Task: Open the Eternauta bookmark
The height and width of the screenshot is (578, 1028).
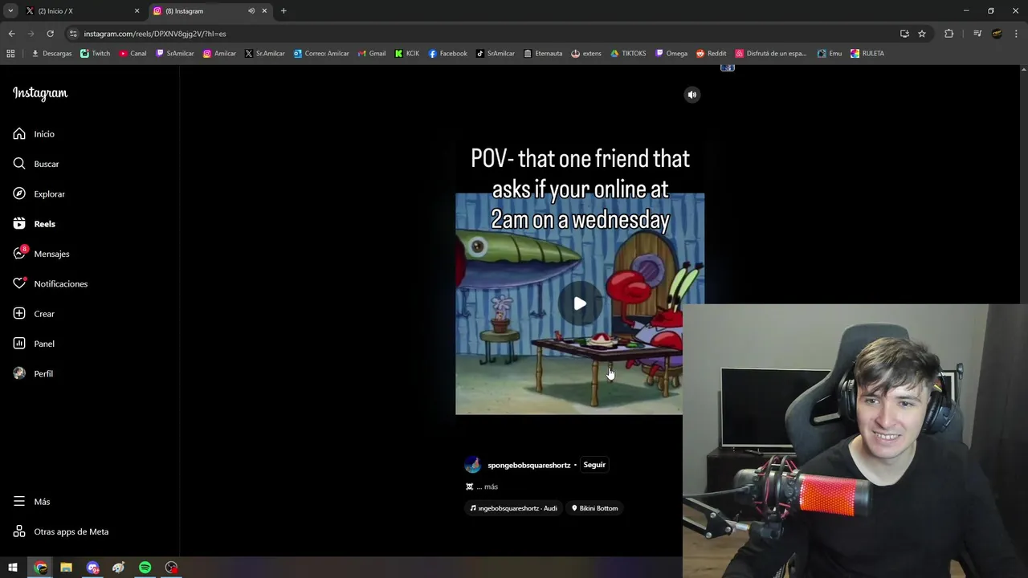Action: [x=543, y=54]
